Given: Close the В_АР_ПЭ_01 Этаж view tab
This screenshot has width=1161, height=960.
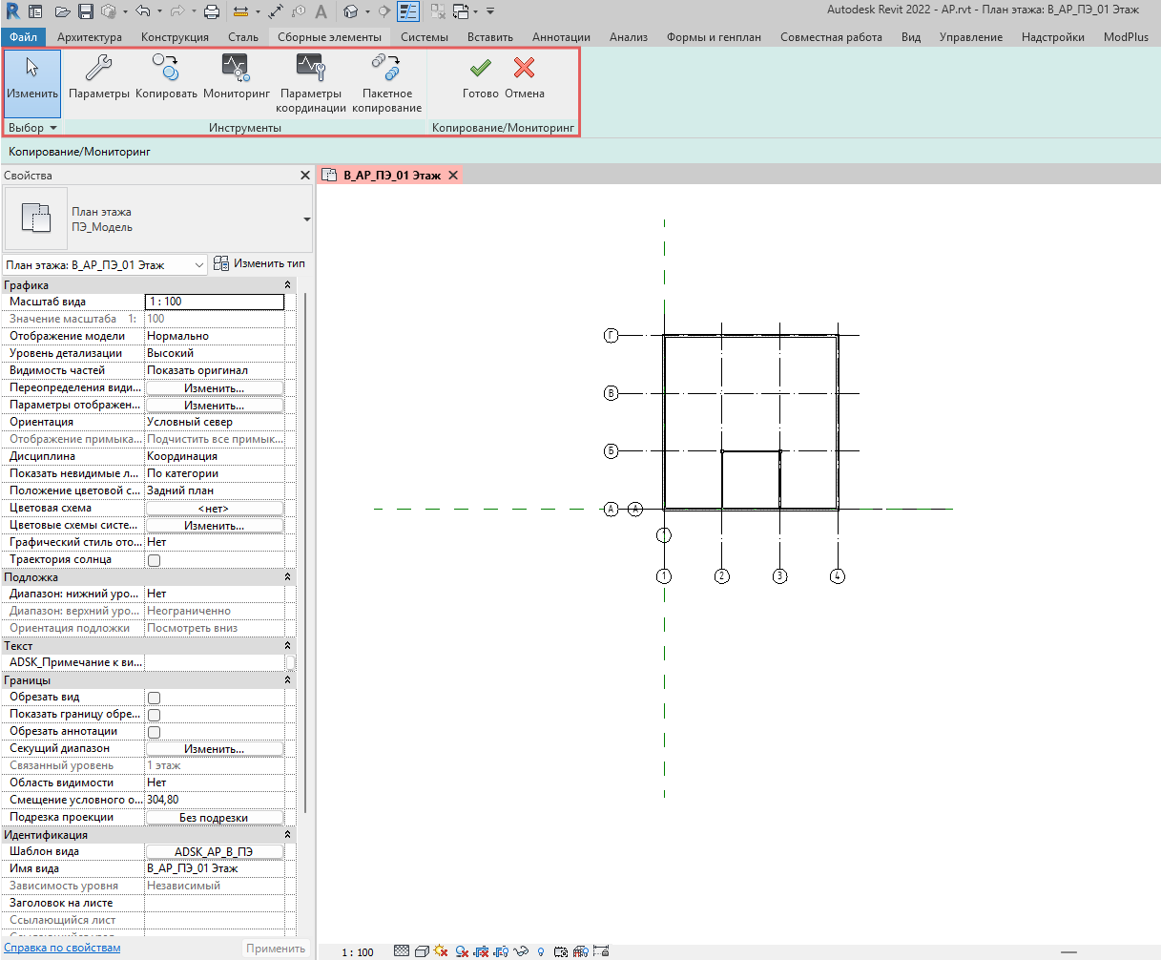Looking at the screenshot, I should pyautogui.click(x=453, y=176).
